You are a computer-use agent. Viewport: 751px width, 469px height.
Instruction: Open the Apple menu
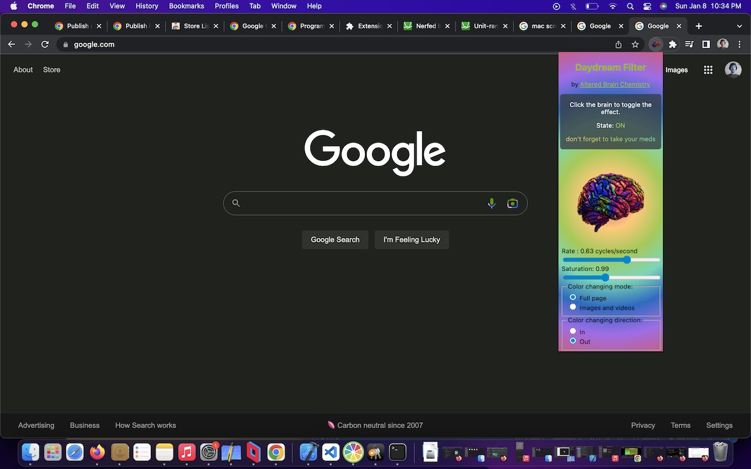pos(13,6)
